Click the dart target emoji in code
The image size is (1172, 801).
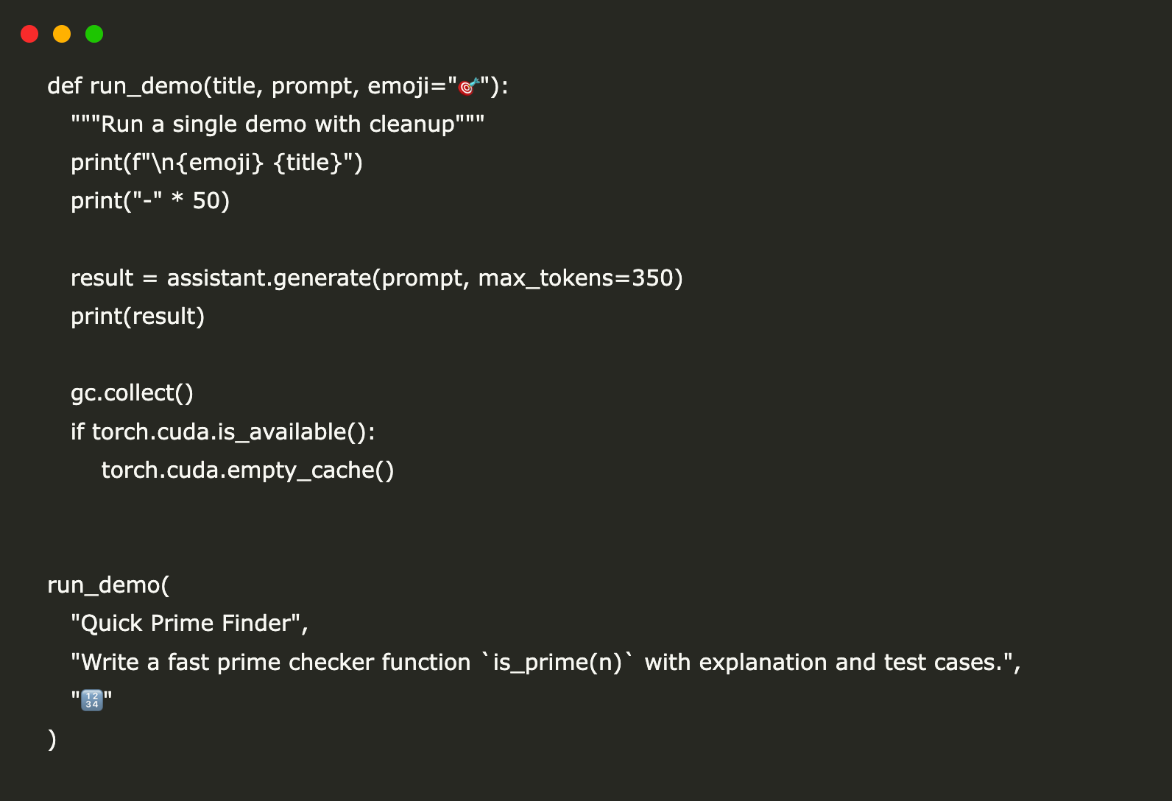pos(469,86)
